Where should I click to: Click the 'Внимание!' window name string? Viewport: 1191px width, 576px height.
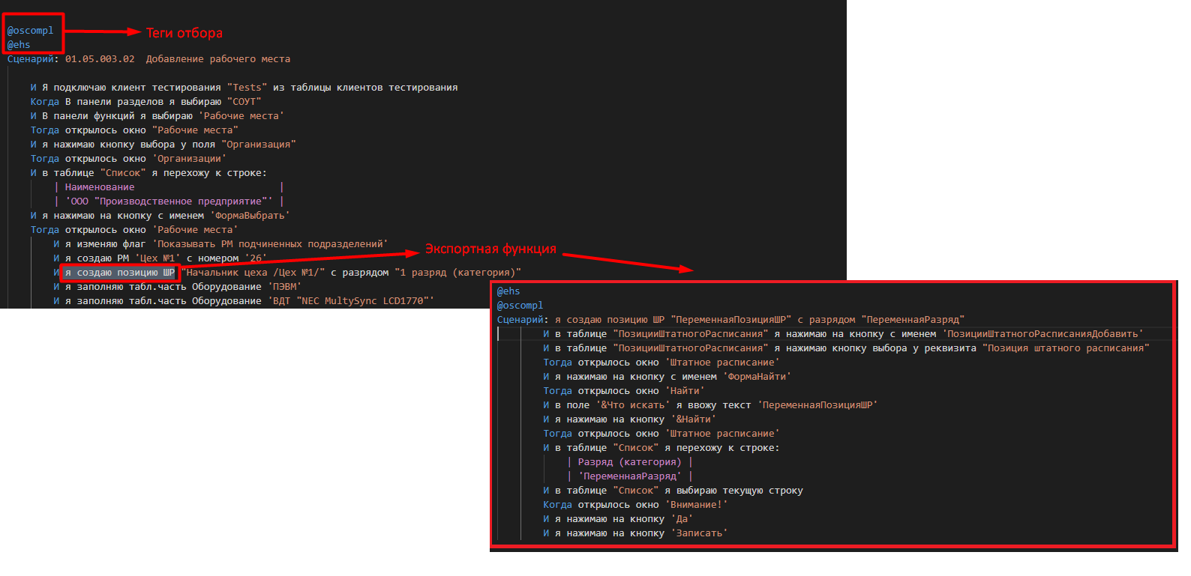[698, 505]
